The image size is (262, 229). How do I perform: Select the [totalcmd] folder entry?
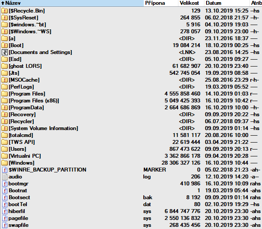(x=22, y=135)
